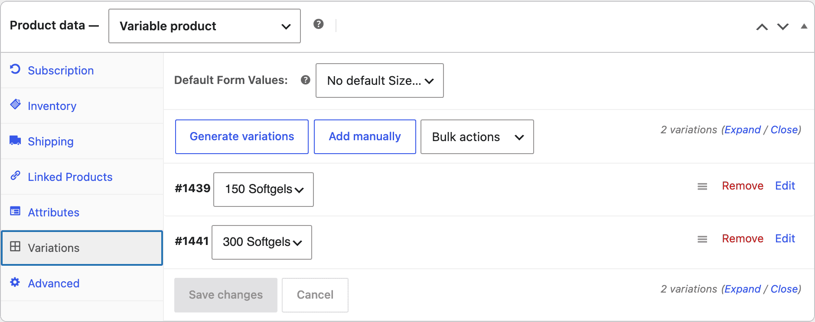Switch to the Inventory tab
Screen dimensions: 815x322
(x=82, y=106)
